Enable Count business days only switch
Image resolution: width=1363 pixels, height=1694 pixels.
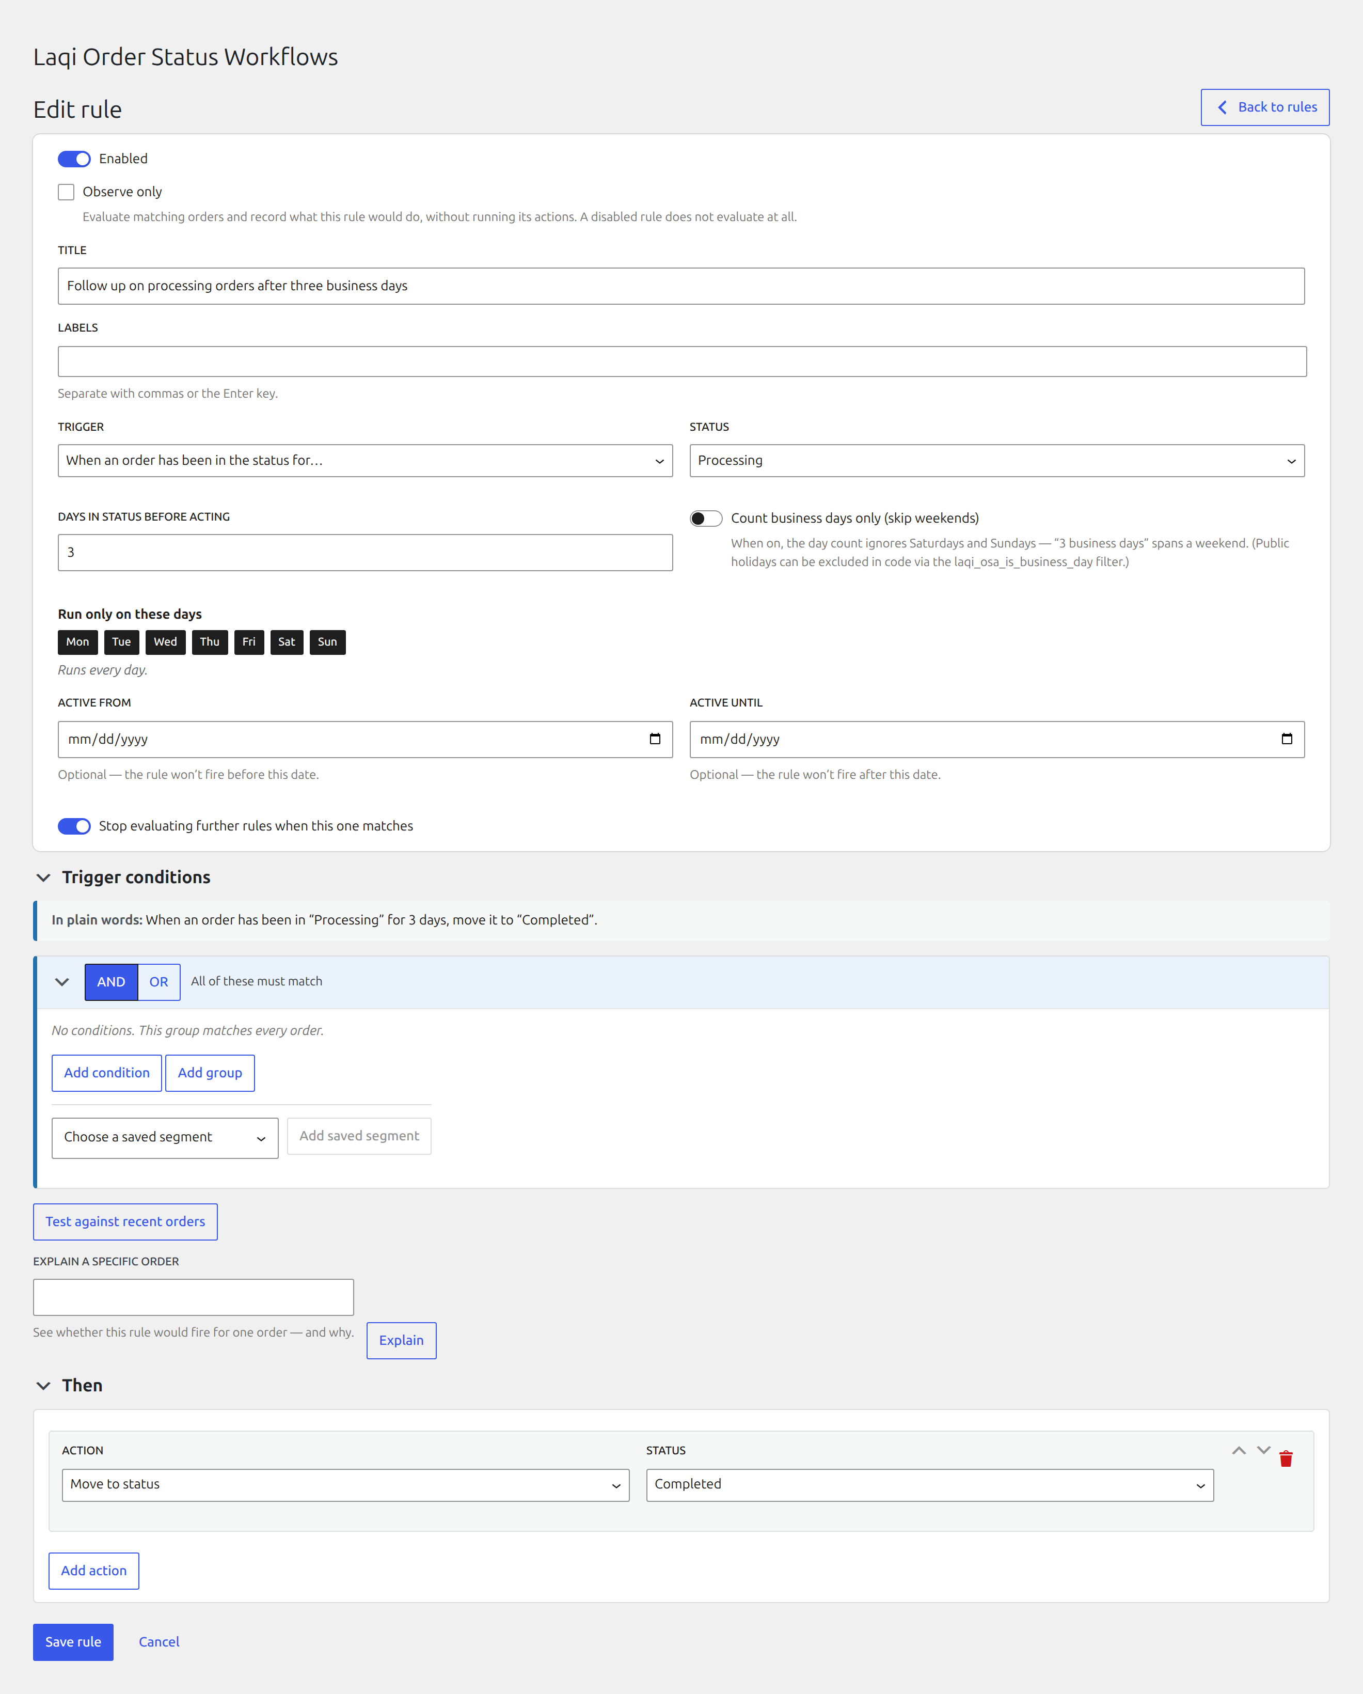pyautogui.click(x=705, y=519)
